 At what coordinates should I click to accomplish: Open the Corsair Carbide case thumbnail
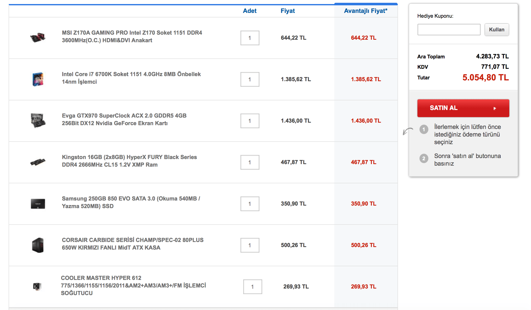(38, 245)
